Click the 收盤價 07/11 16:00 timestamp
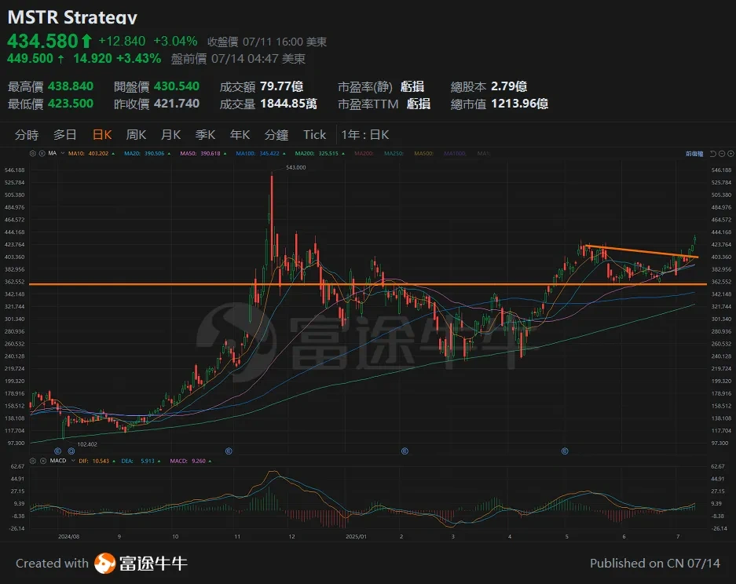Viewport: 736px width, 584px height. 267,42
